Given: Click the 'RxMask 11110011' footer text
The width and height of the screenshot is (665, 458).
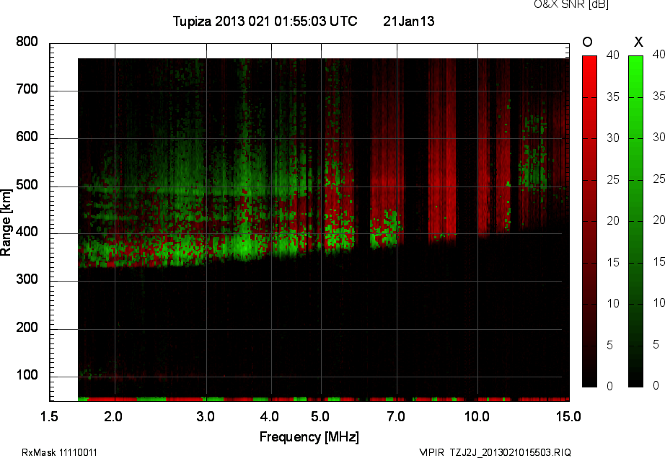Looking at the screenshot, I should [x=60, y=452].
